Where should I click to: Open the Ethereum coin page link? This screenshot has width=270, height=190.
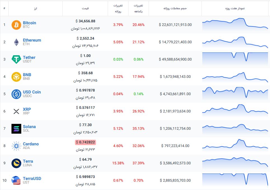pos(32,40)
